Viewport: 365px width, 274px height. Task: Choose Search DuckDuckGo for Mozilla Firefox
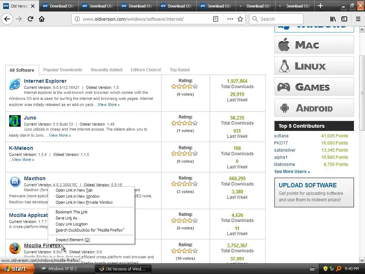point(92,230)
